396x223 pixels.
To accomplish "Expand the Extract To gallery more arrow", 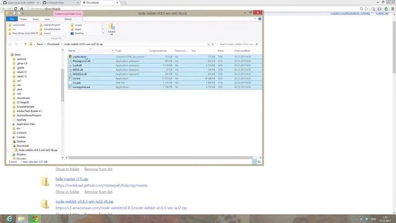I will click(103, 33).
